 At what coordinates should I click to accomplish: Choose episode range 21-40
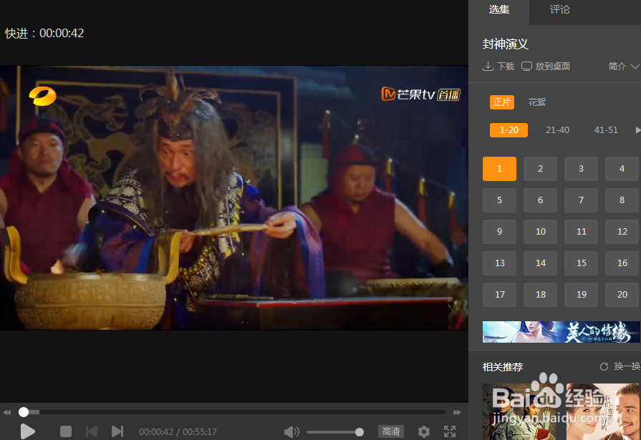click(558, 130)
